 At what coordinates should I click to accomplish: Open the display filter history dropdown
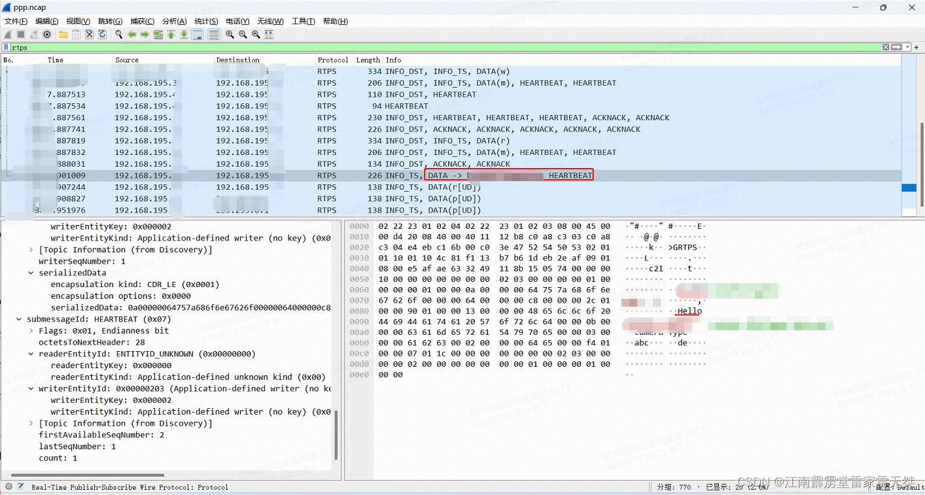(907, 47)
